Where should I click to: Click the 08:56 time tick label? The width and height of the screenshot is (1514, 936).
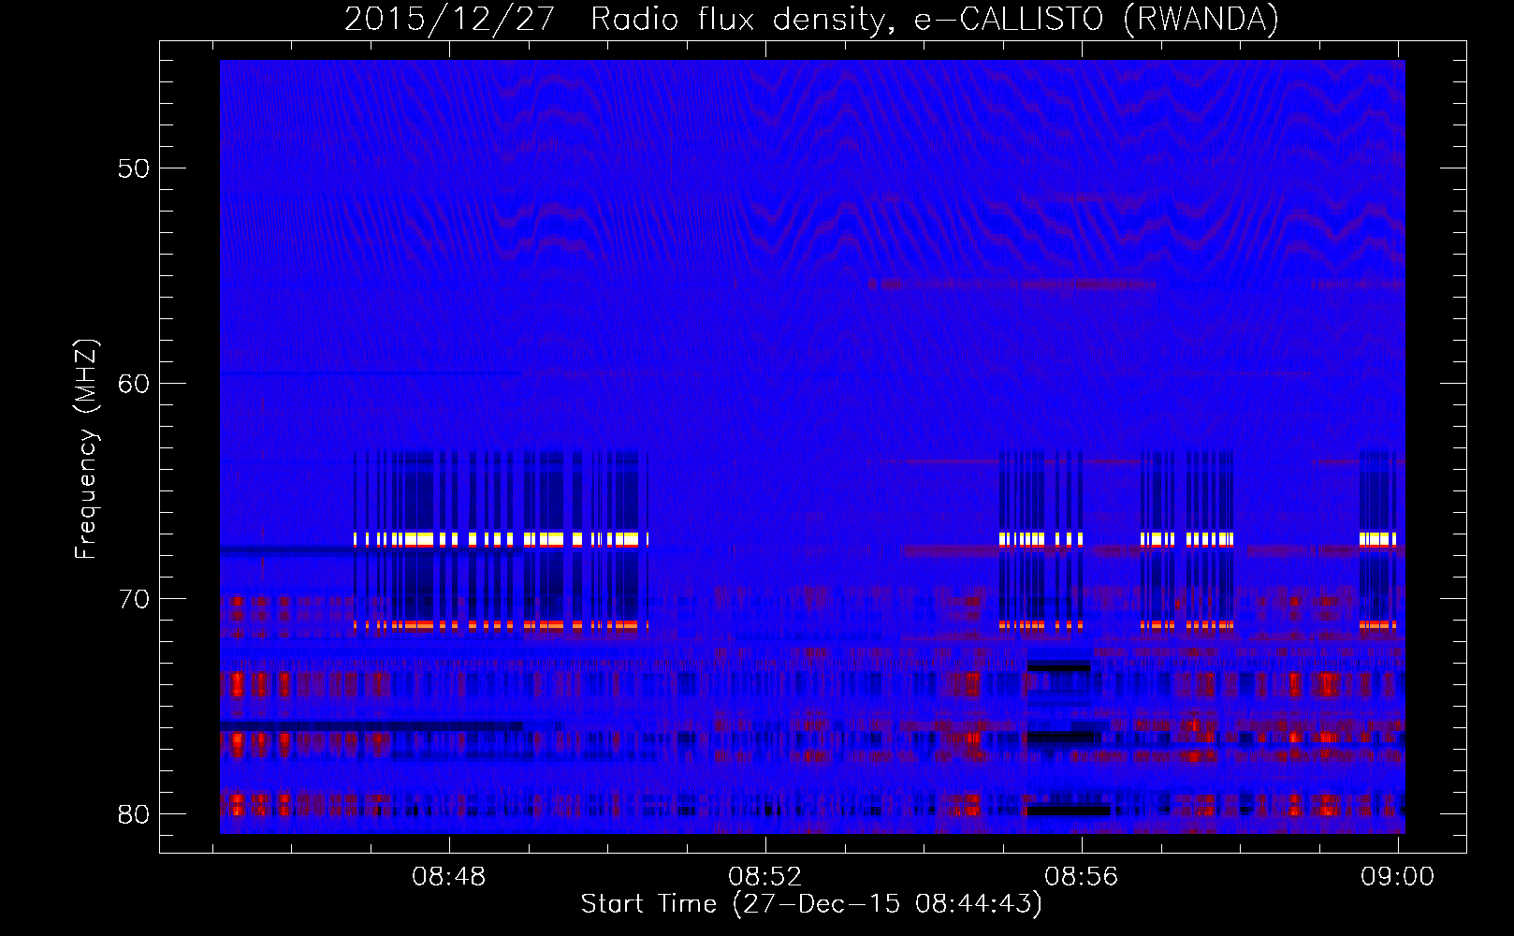1082,877
